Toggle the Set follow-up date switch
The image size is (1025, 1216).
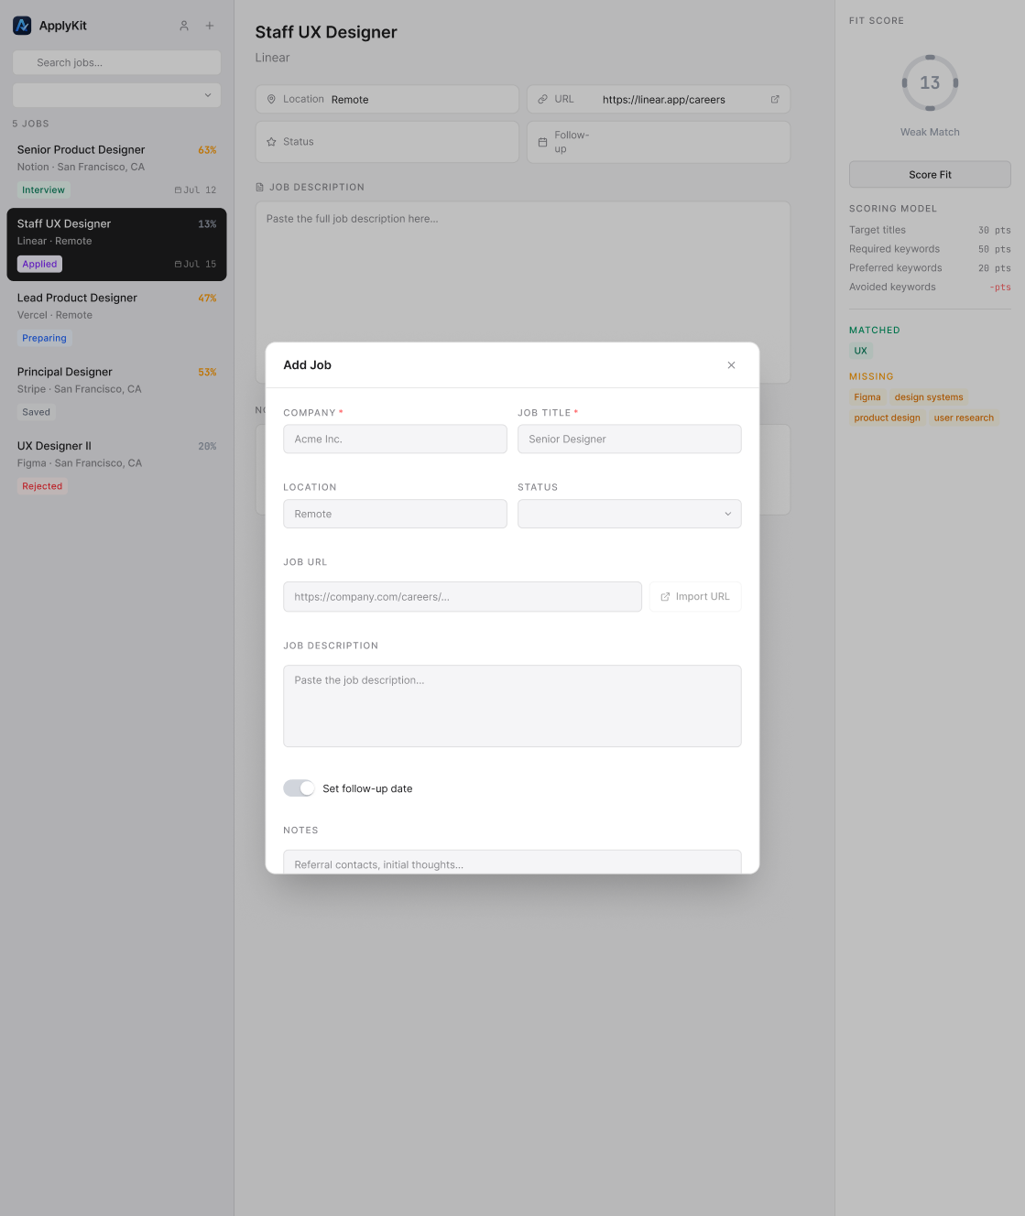point(299,788)
